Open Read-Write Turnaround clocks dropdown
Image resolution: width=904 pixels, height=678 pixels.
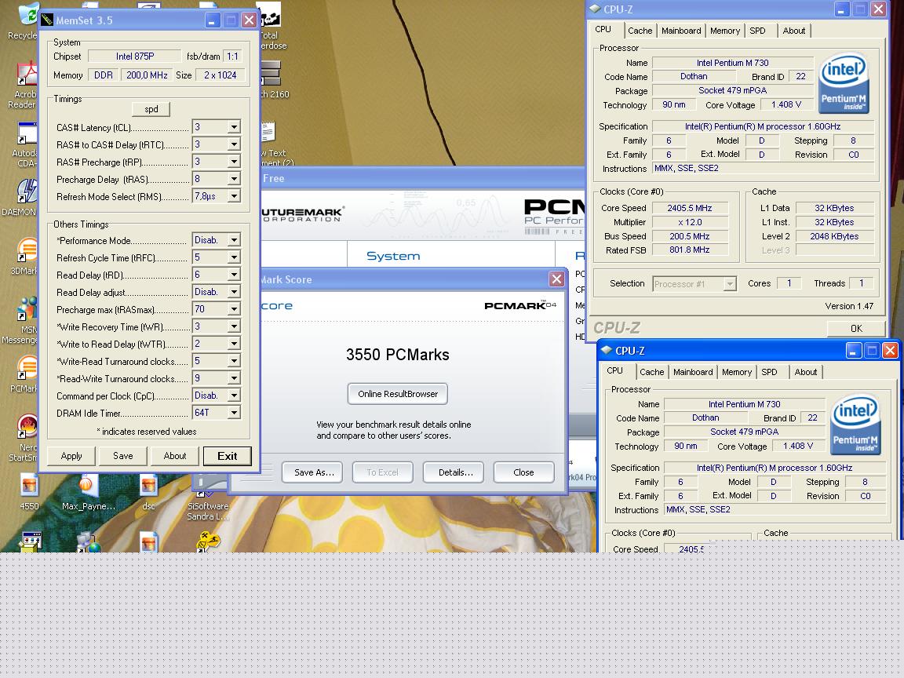(234, 378)
